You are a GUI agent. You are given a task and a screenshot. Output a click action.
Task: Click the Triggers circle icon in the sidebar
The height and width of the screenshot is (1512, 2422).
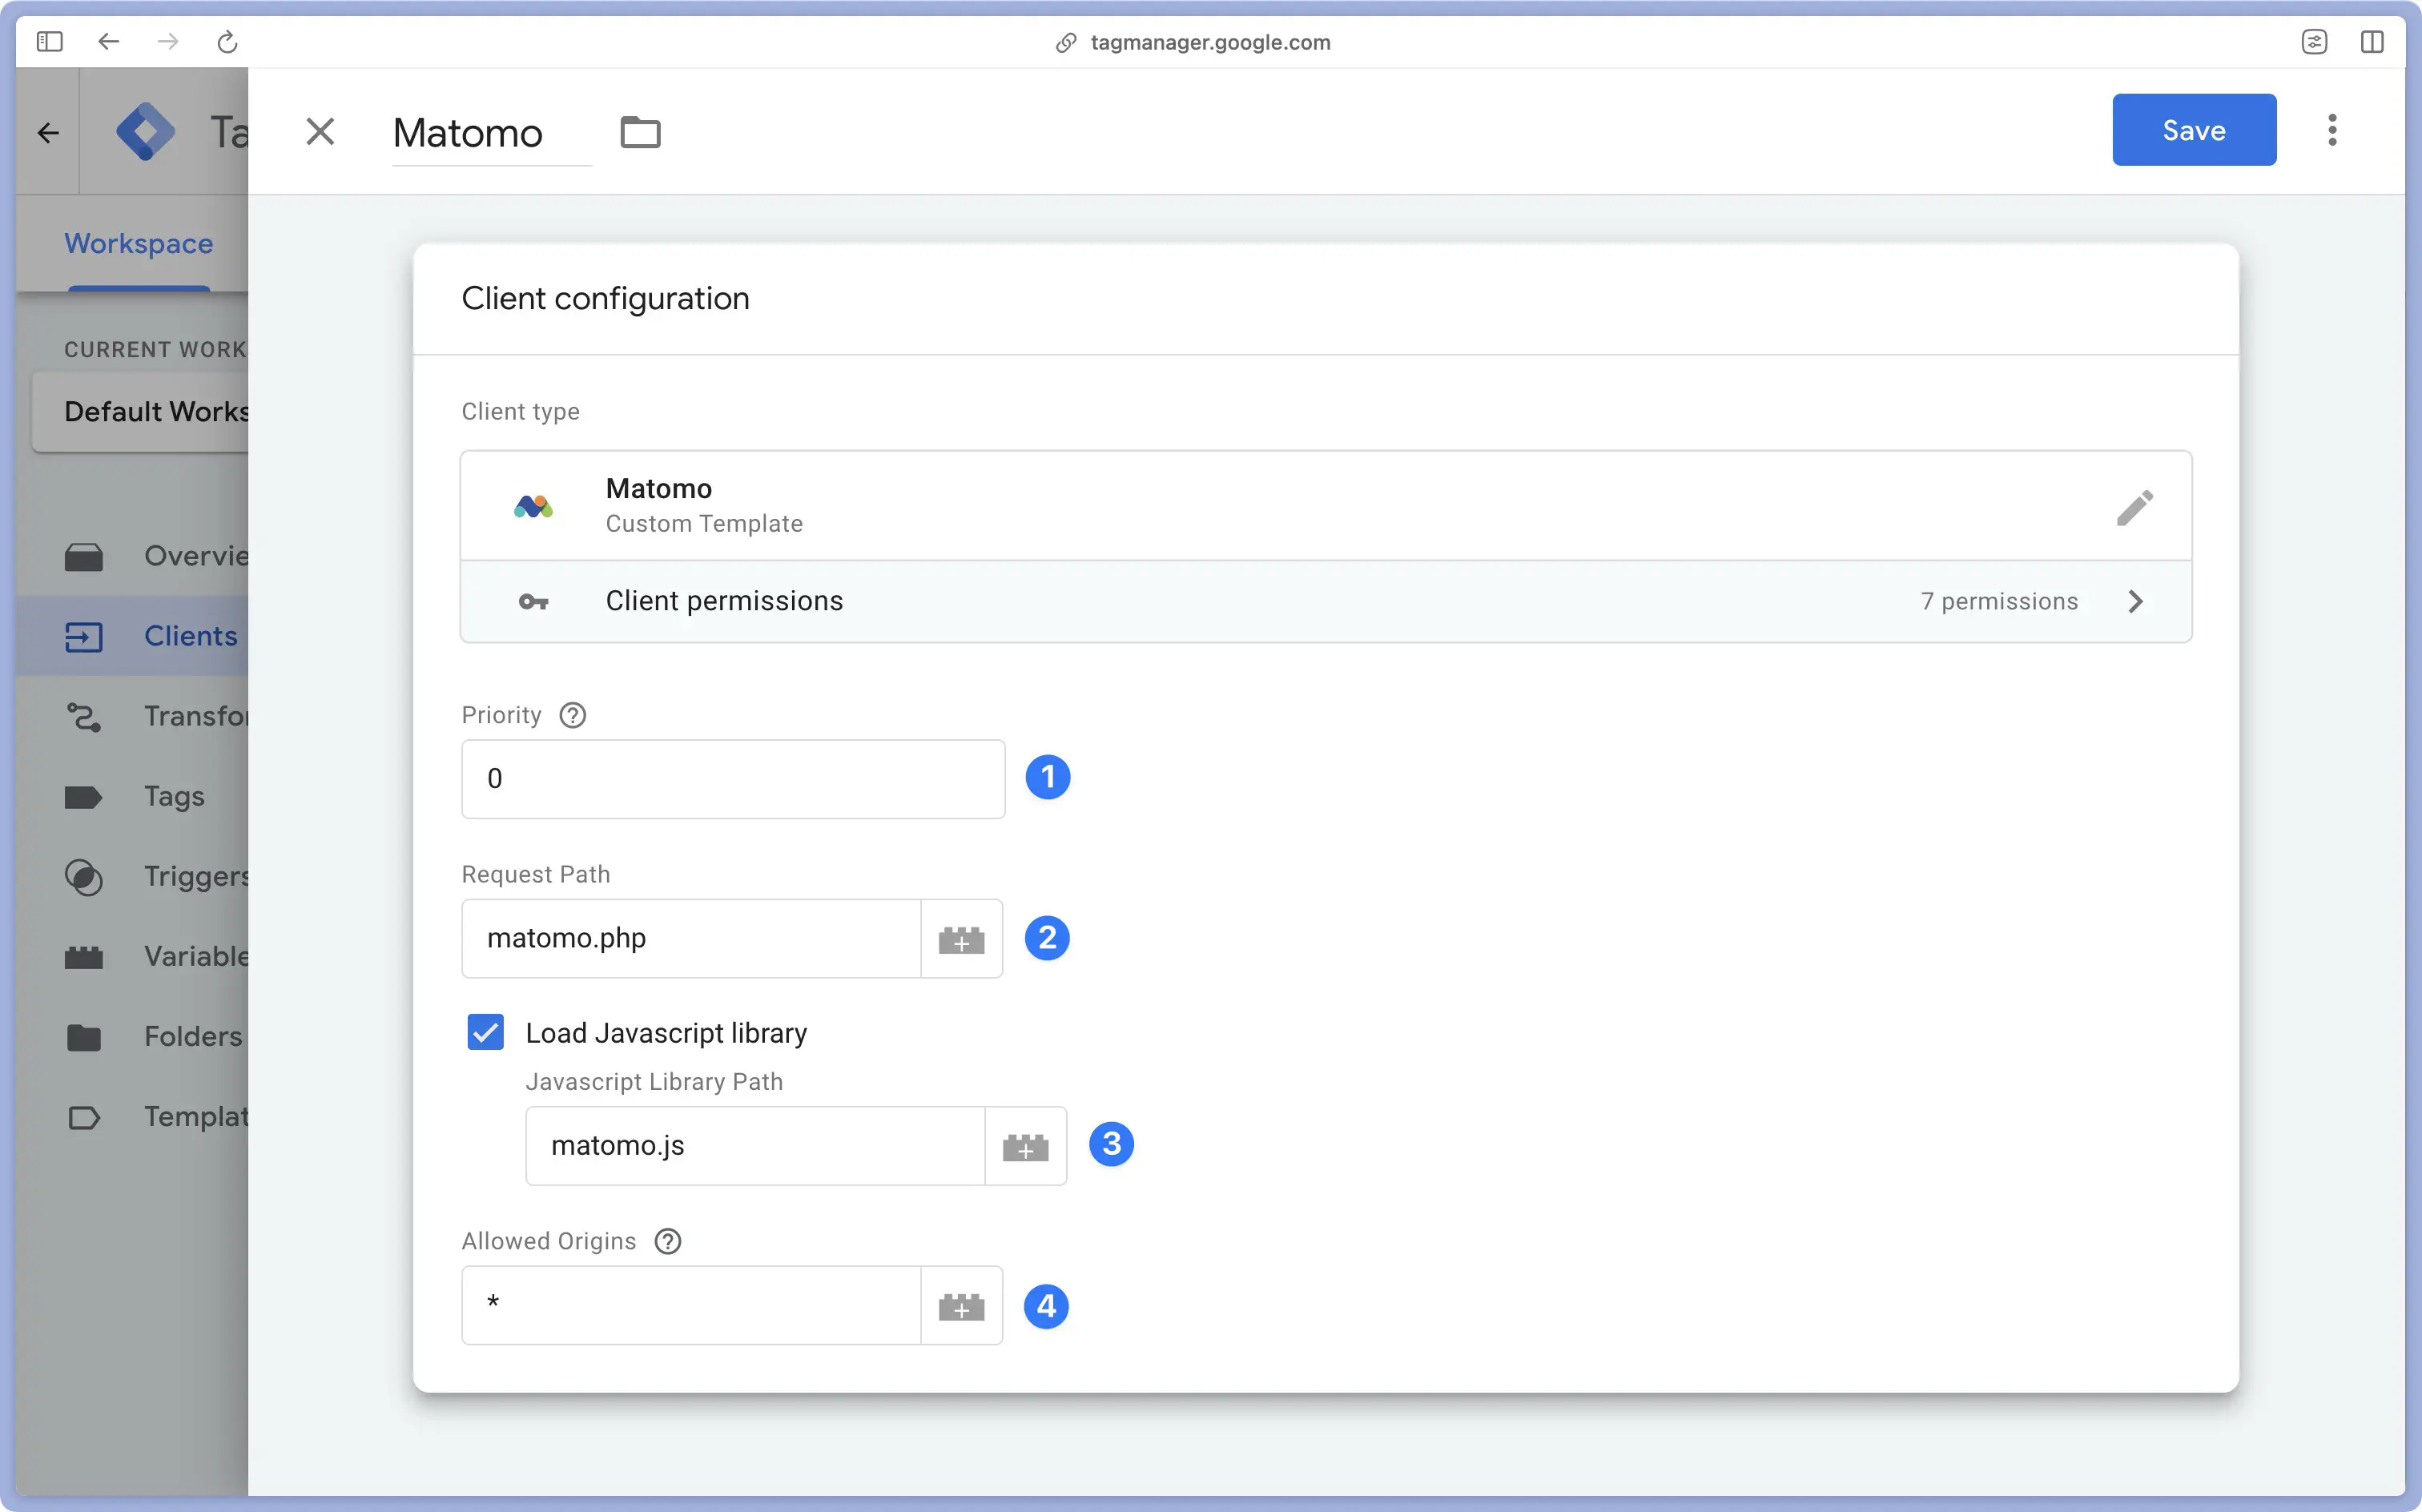pyautogui.click(x=84, y=877)
